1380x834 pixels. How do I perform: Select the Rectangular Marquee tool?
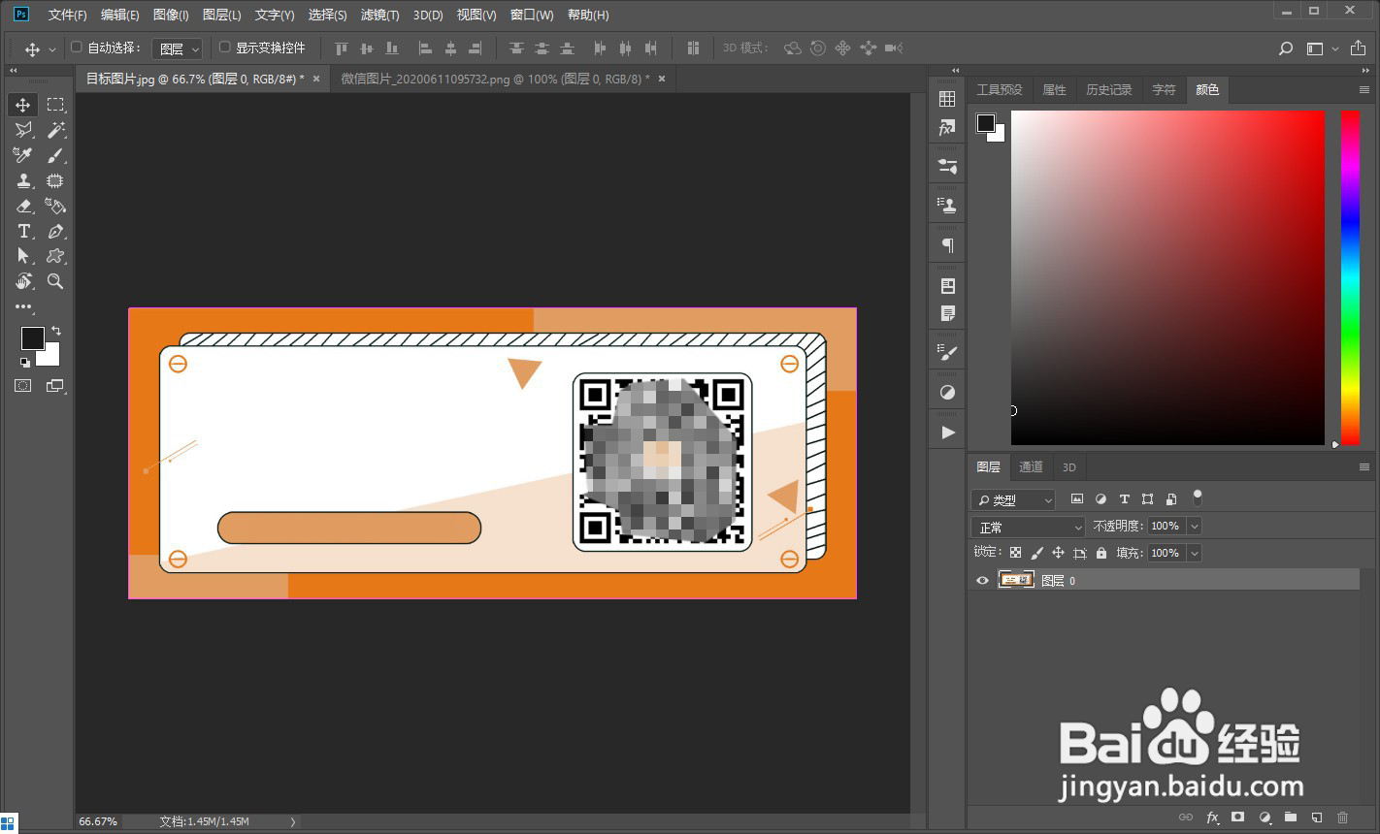[55, 105]
